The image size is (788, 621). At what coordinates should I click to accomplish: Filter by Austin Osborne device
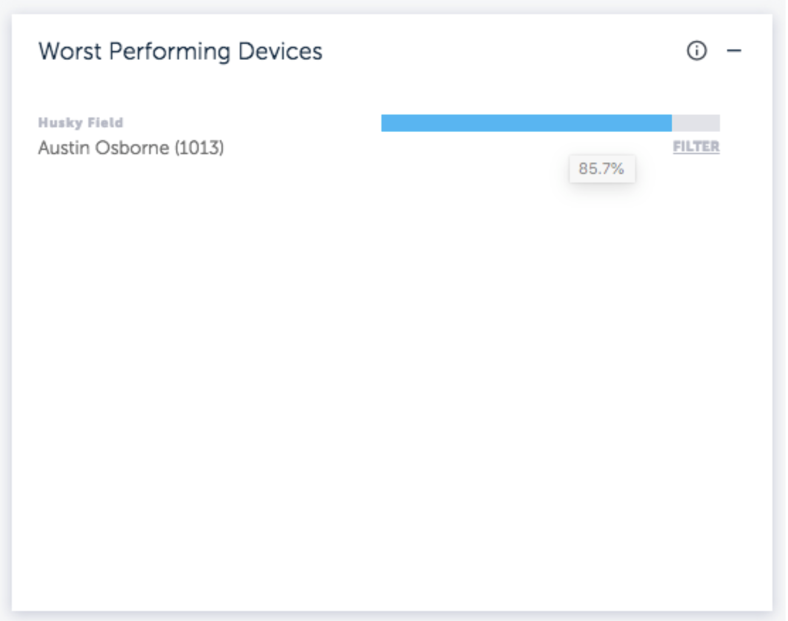point(696,146)
